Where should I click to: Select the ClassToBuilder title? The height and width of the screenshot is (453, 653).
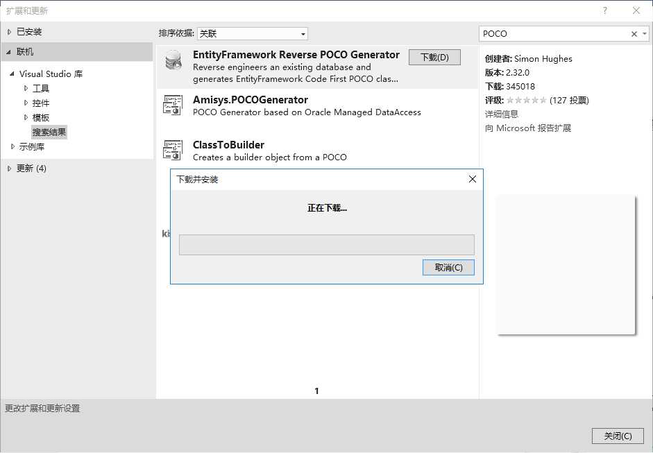pos(228,145)
